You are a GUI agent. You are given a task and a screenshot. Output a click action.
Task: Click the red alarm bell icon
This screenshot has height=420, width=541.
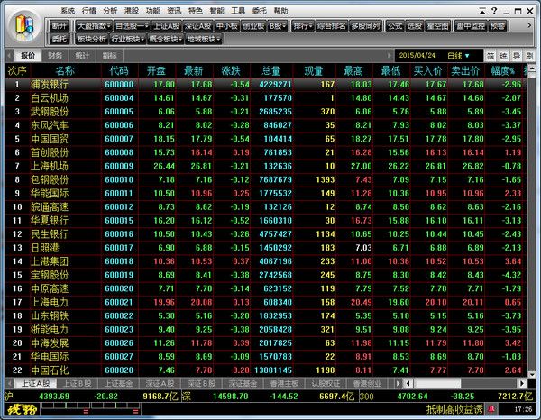coord(491,409)
